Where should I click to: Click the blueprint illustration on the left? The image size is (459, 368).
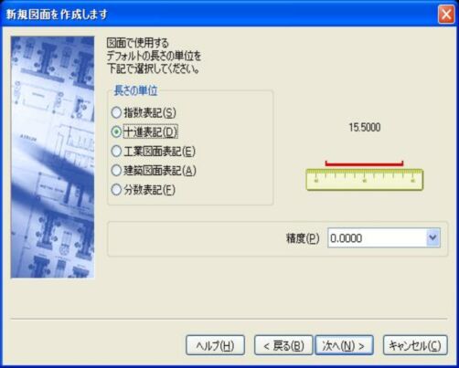click(x=52, y=157)
